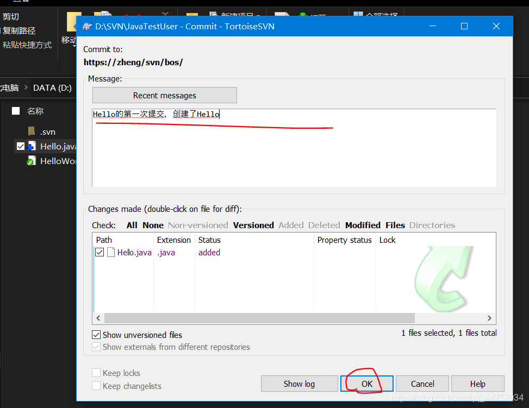Click the Deleted check filter
529x408 pixels.
click(x=324, y=225)
